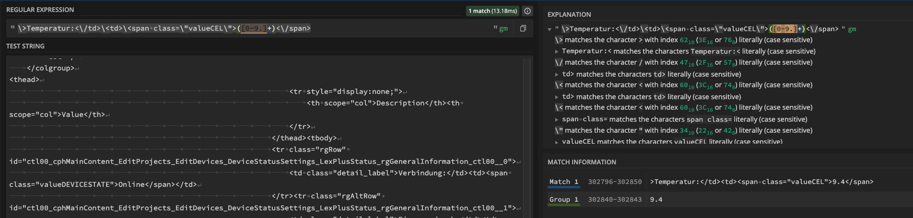Expand the "span class=" explanation entry
Viewport: 913px width, 218px height.
pos(556,120)
